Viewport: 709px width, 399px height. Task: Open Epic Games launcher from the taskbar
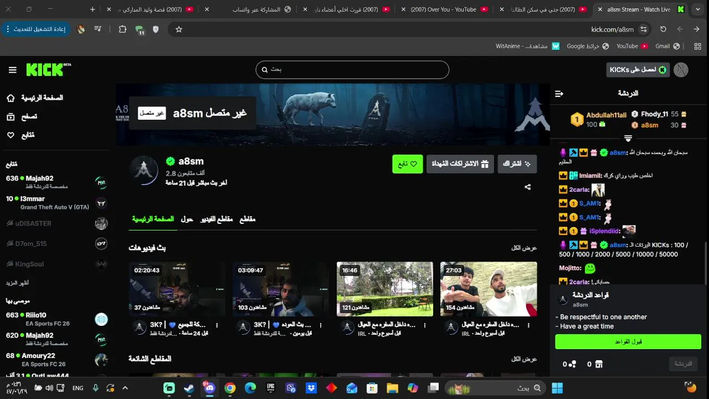click(270, 388)
